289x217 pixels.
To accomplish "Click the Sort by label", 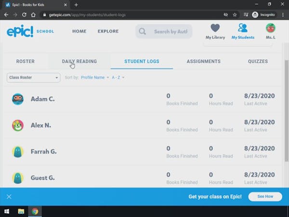I will (x=72, y=78).
